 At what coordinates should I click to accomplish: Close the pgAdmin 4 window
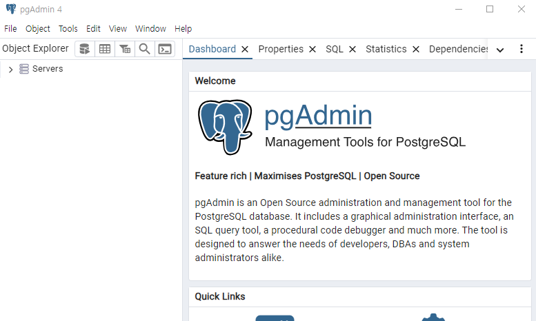point(522,9)
